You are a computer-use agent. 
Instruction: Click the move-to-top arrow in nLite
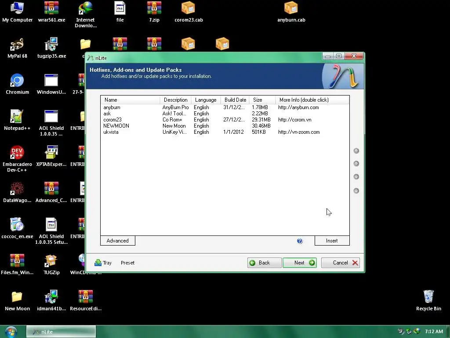(356, 151)
